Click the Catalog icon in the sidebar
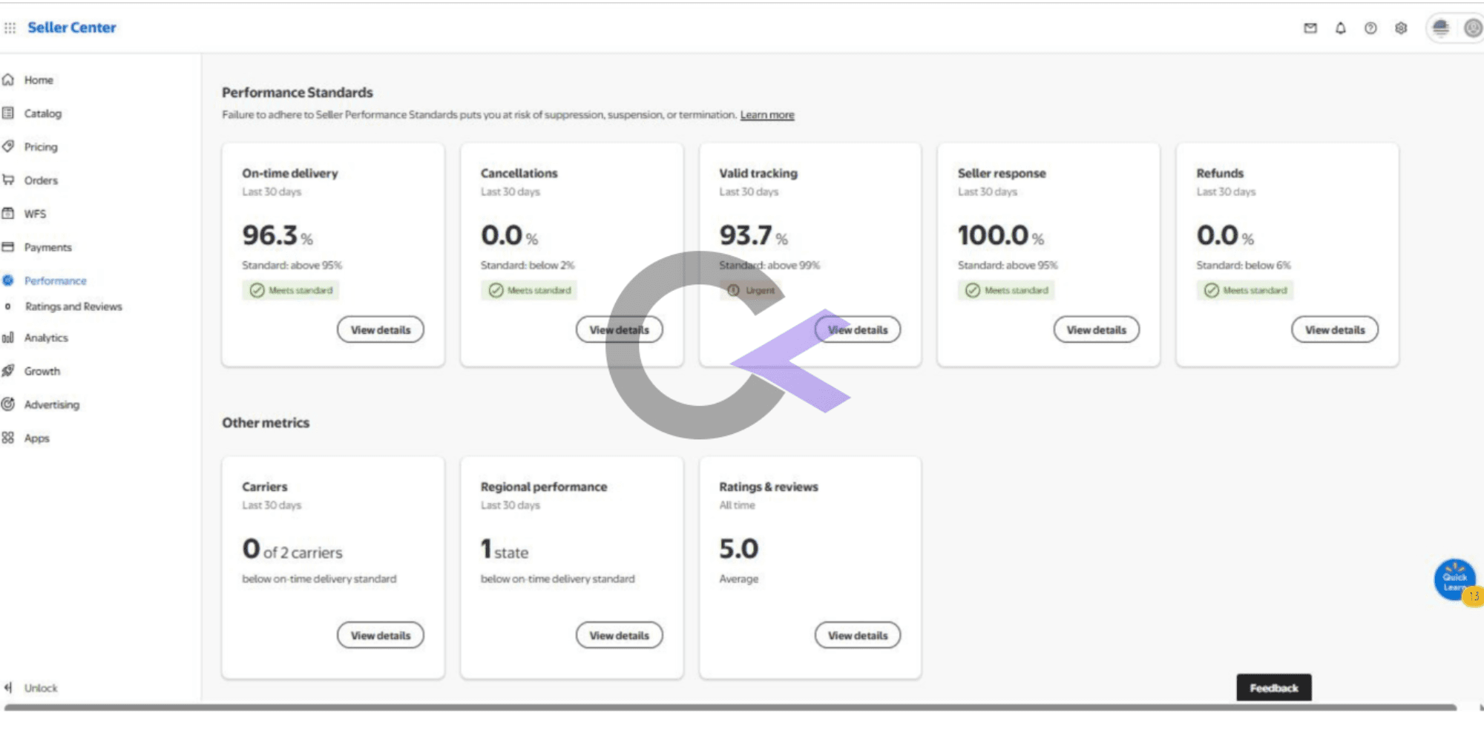The image size is (1484, 742). tap(8, 113)
